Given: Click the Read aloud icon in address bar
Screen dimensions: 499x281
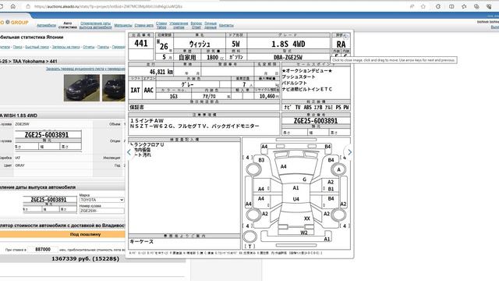Looking at the screenshot, I should [412, 6].
